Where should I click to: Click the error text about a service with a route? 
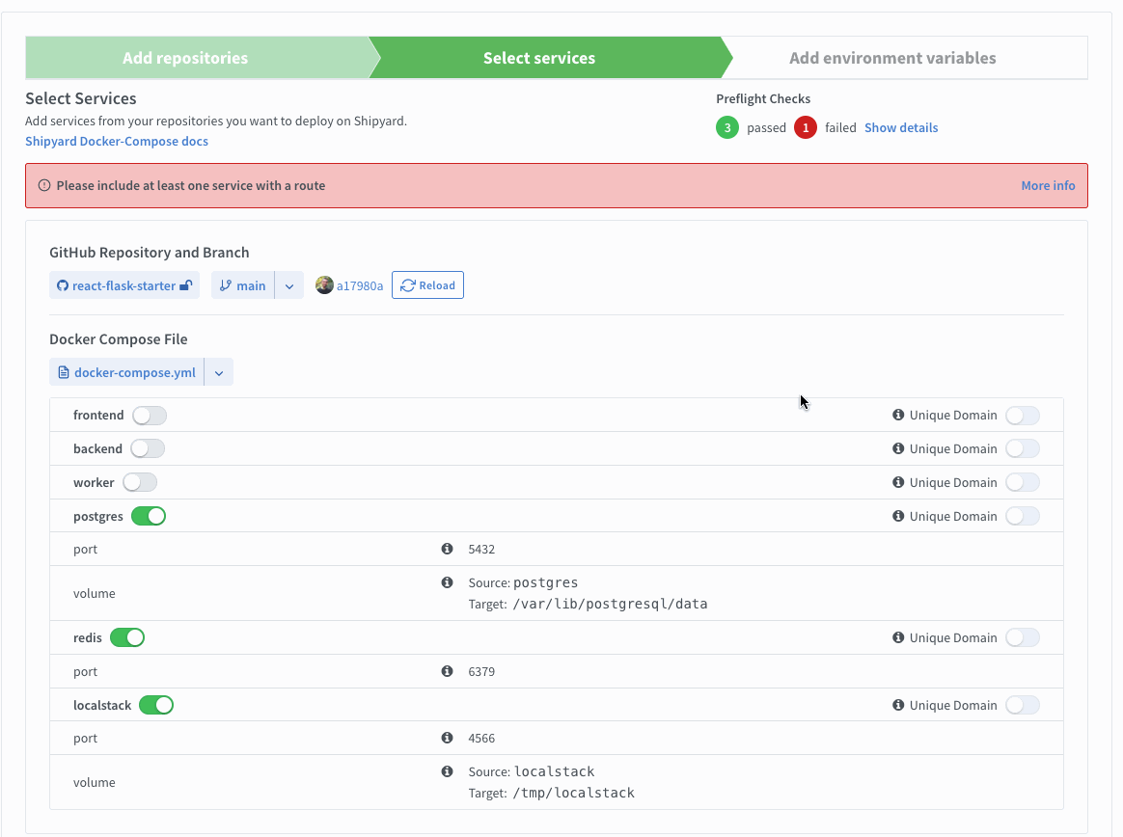click(x=190, y=185)
